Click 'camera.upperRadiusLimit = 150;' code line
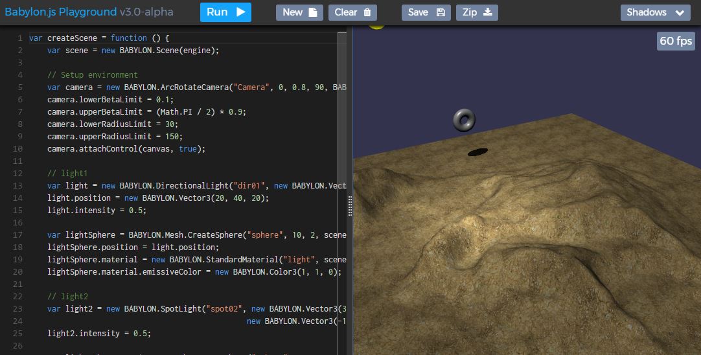This screenshot has width=701, height=355. click(x=115, y=136)
